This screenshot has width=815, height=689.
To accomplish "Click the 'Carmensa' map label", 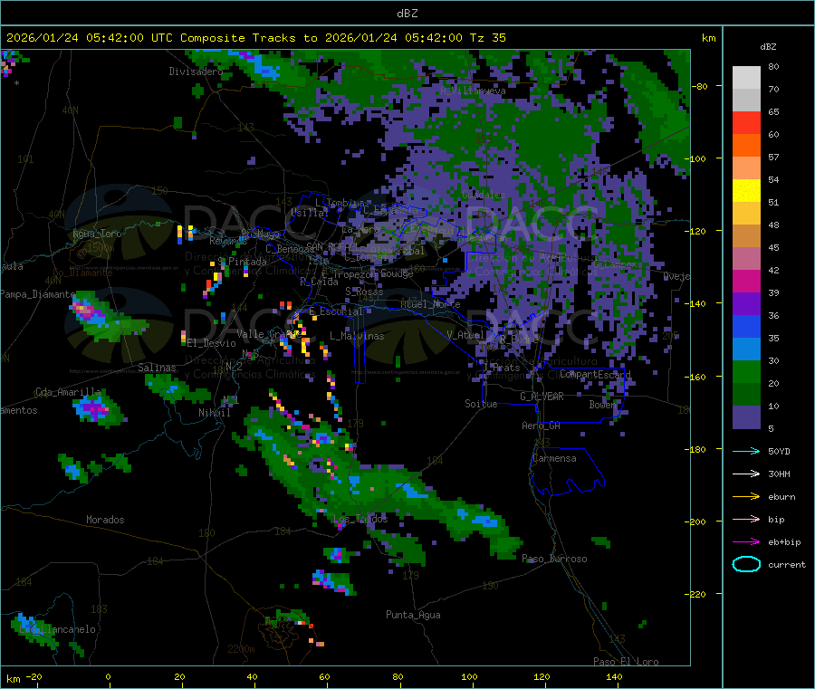I will (x=554, y=458).
